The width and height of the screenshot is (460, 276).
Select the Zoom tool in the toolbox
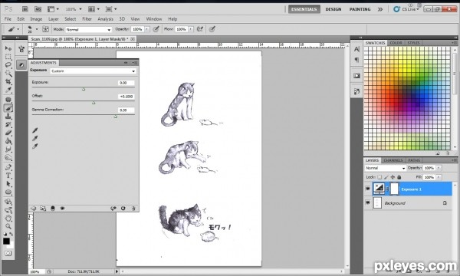click(x=8, y=226)
